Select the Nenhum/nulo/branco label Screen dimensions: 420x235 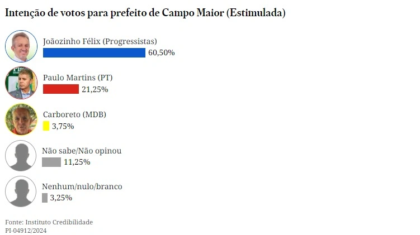82,186
